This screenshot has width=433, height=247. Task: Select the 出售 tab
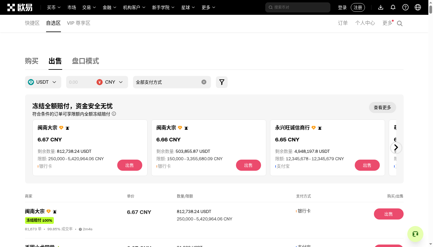tap(55, 61)
